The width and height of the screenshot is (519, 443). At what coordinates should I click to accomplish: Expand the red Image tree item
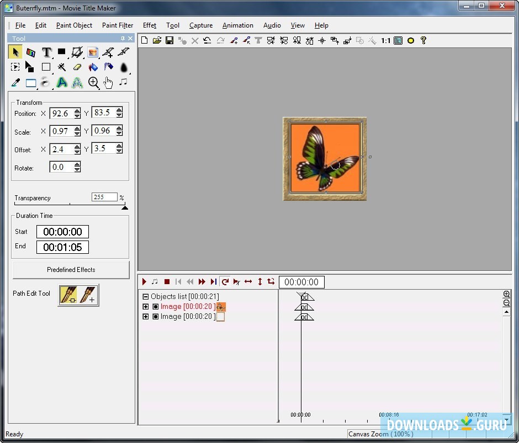(x=146, y=307)
